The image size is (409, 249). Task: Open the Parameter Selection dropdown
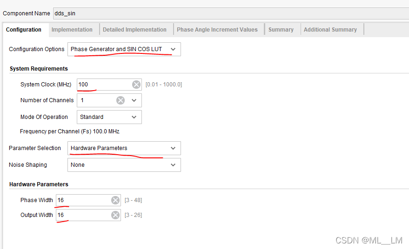point(124,148)
